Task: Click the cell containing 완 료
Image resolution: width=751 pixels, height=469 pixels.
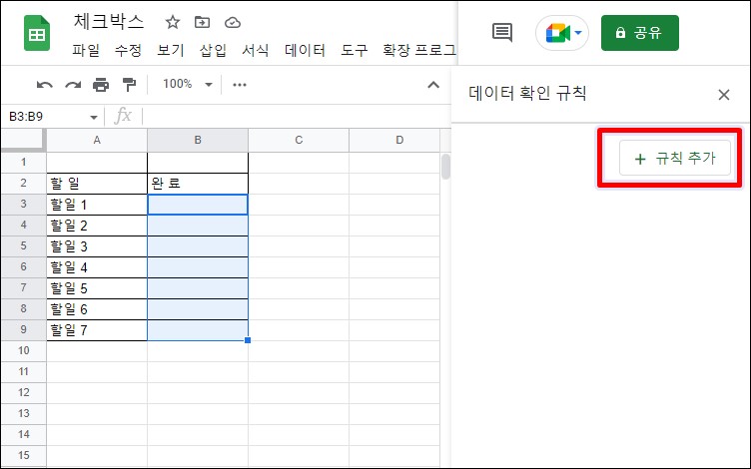Action: click(x=198, y=184)
